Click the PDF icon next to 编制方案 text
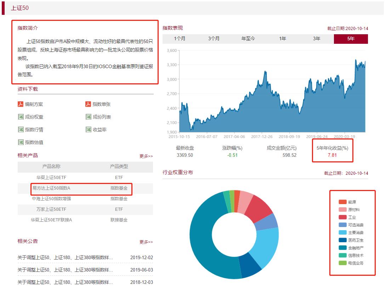The height and width of the screenshot is (286, 386). point(20,104)
